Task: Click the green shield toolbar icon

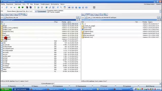Action: 23,7
